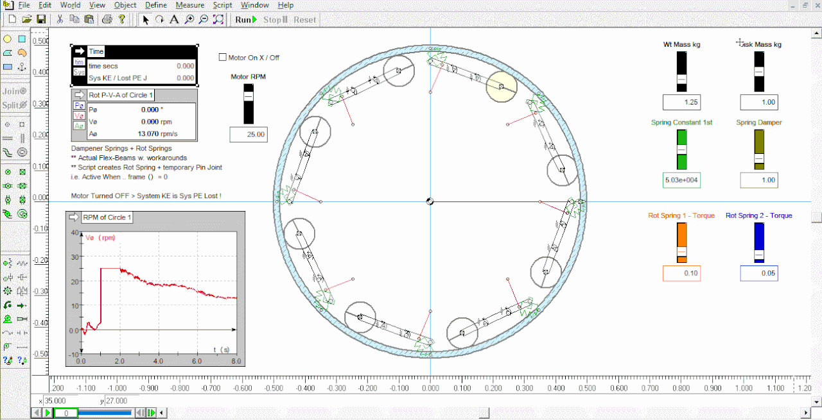This screenshot has height=420, width=822.
Task: Click the olive Spring Damper slider
Action: (x=759, y=149)
